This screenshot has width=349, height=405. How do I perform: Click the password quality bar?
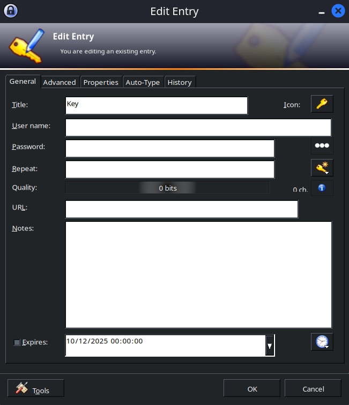[x=167, y=188]
